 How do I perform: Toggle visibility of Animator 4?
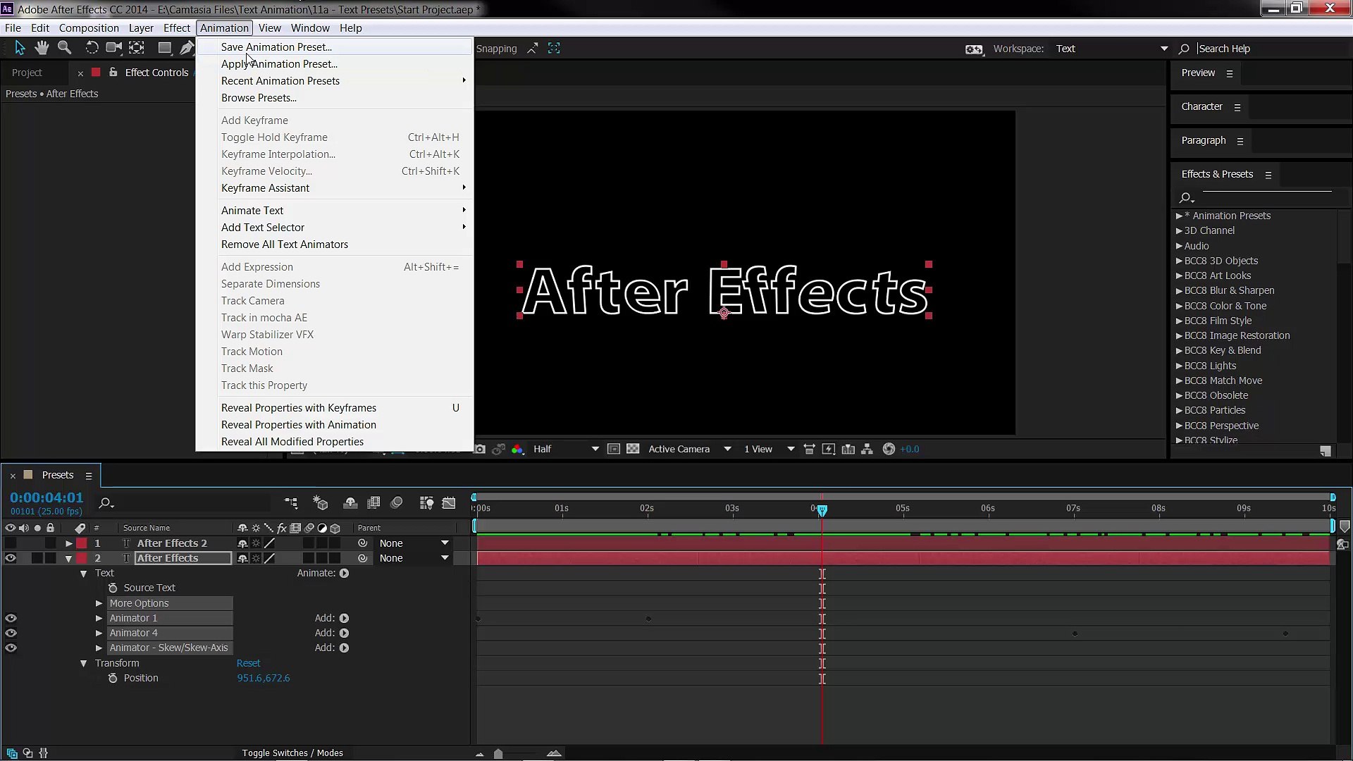[x=11, y=633]
